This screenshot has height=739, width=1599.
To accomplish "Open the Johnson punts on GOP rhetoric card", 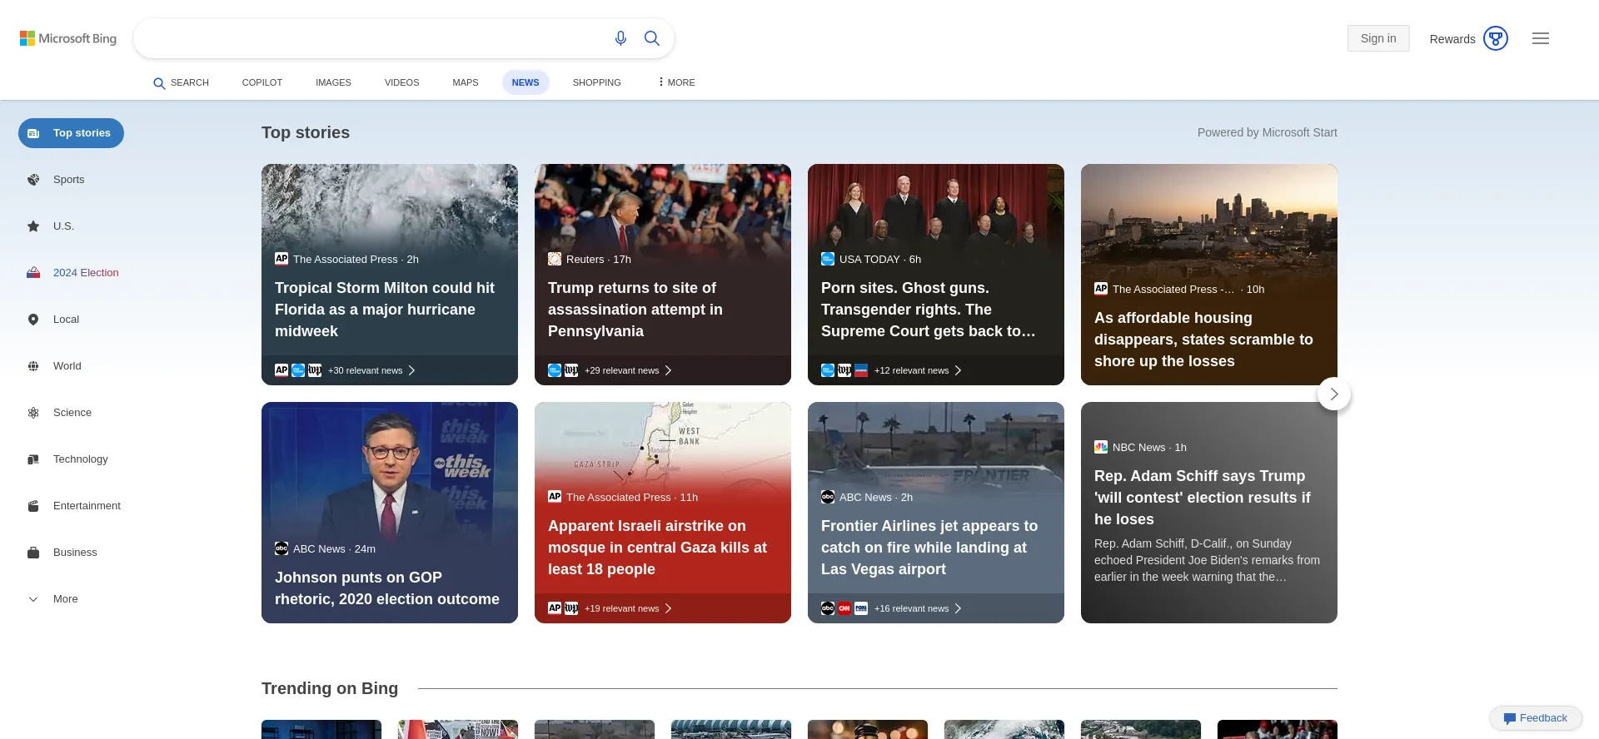I will tap(390, 513).
